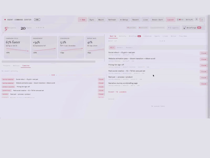Switch to the Timeline tab
Screen dimensions: 210x158
pos(26,66)
